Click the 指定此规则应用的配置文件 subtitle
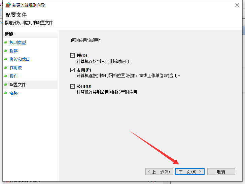The image size is (245, 184). click(x=29, y=23)
